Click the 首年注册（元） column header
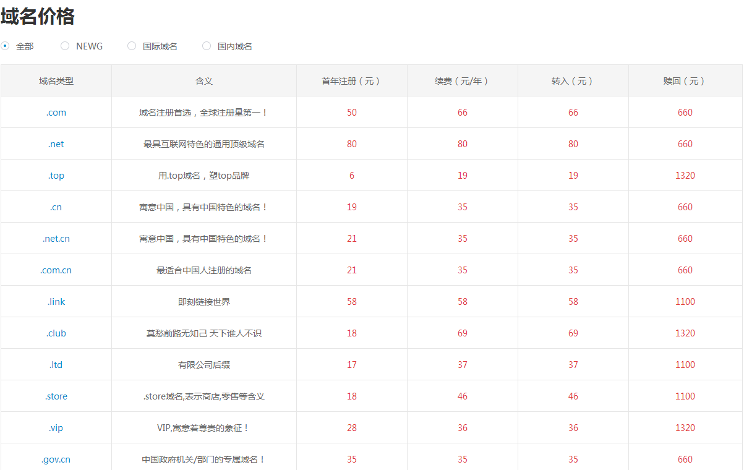The image size is (744, 470). (352, 81)
